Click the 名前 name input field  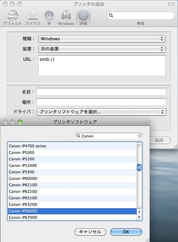[102, 92]
